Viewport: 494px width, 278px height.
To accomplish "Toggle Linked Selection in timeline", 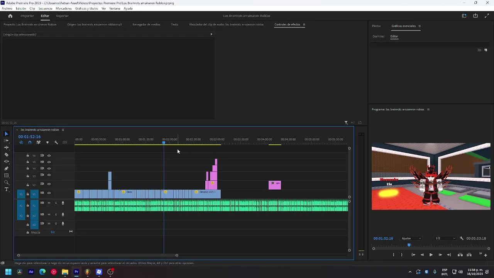I will click(39, 142).
